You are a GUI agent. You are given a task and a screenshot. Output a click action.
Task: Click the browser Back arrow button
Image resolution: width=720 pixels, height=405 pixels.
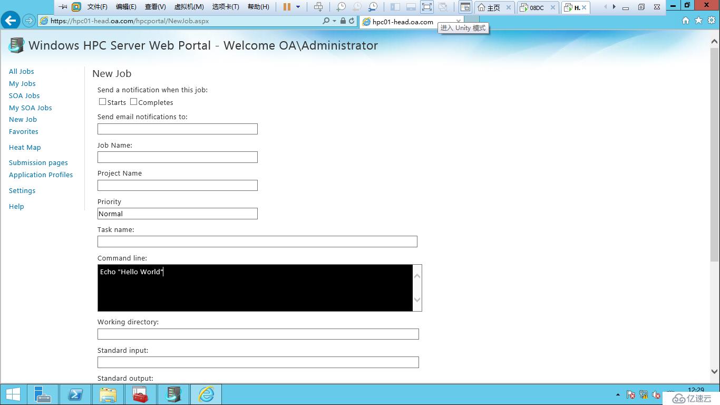(10, 21)
